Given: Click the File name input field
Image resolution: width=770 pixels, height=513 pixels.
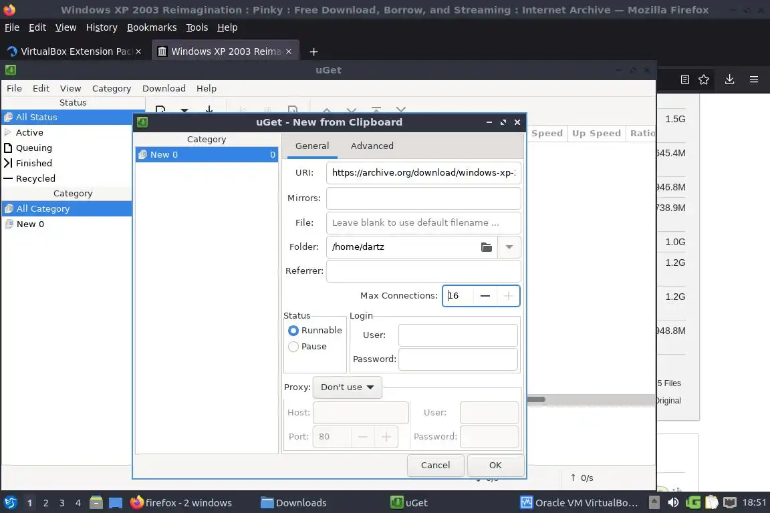Looking at the screenshot, I should click(423, 223).
